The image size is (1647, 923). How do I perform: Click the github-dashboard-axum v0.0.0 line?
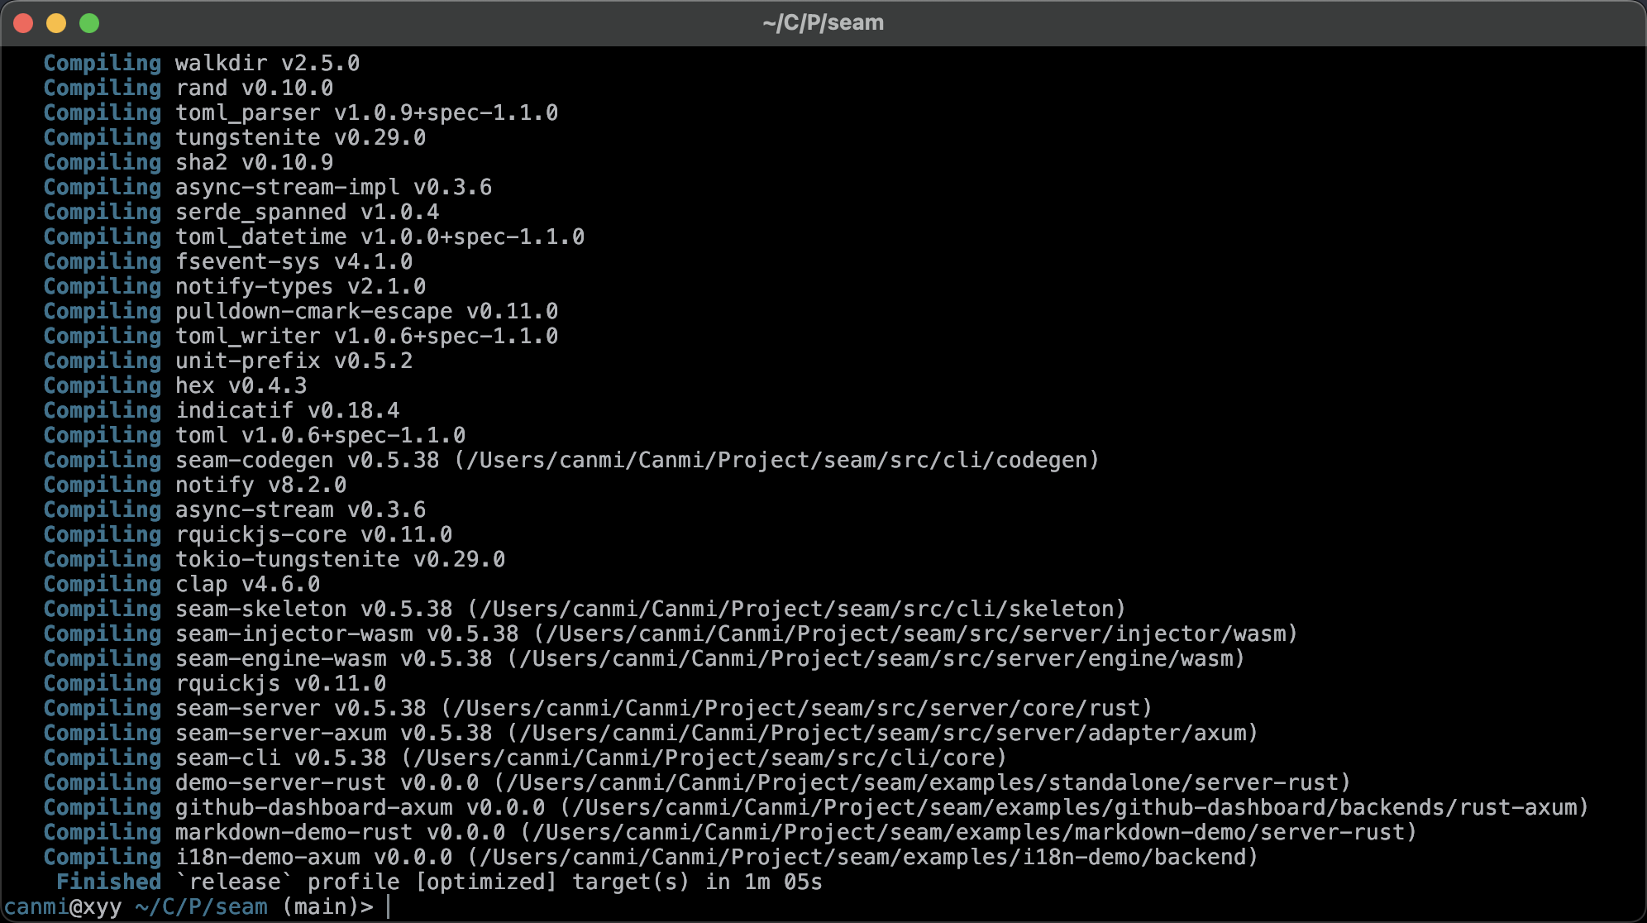360,808
